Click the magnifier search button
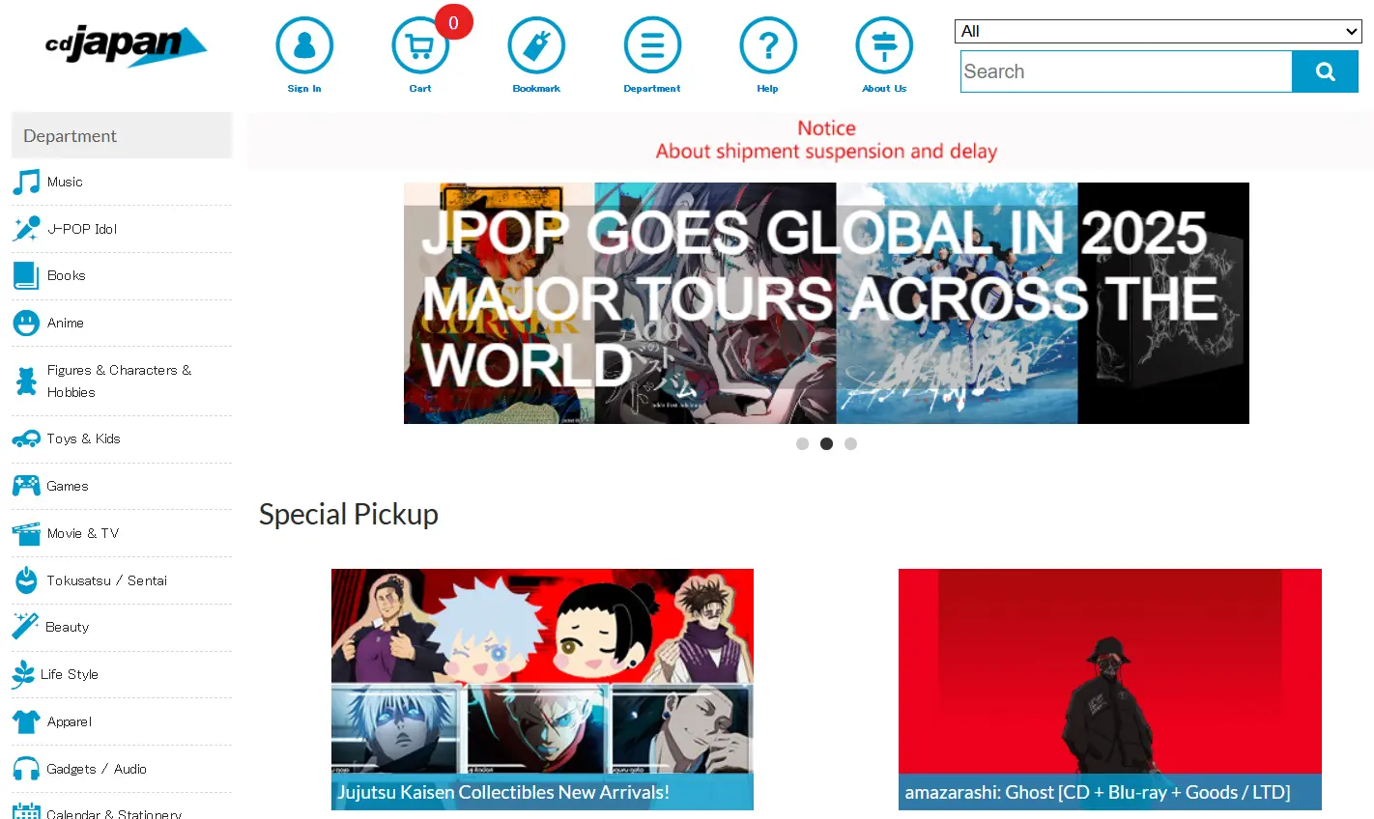 tap(1325, 71)
